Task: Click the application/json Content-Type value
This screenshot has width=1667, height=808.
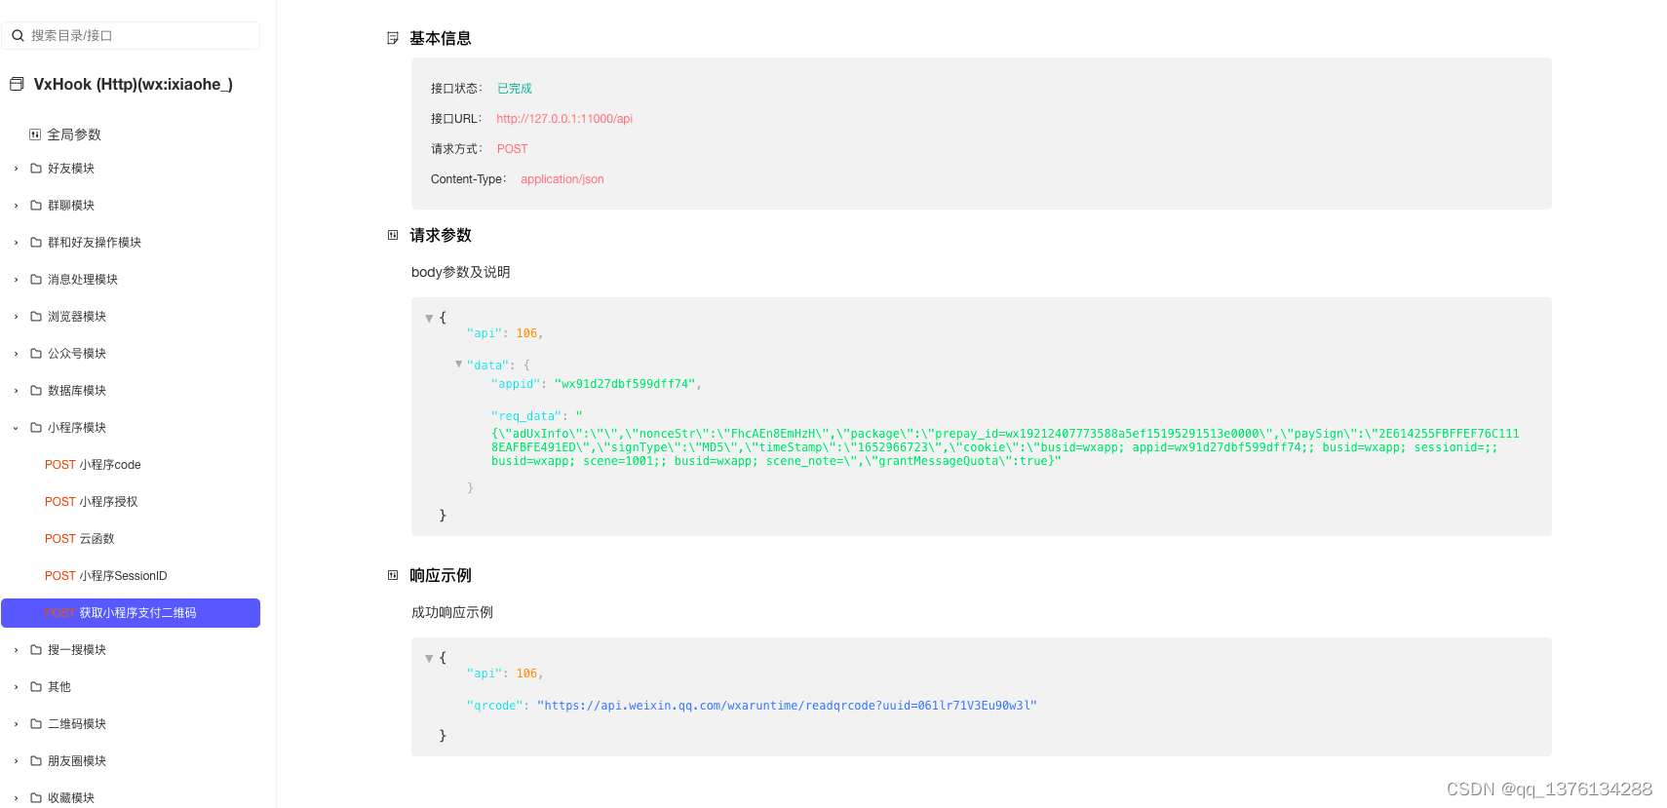Action: point(562,179)
